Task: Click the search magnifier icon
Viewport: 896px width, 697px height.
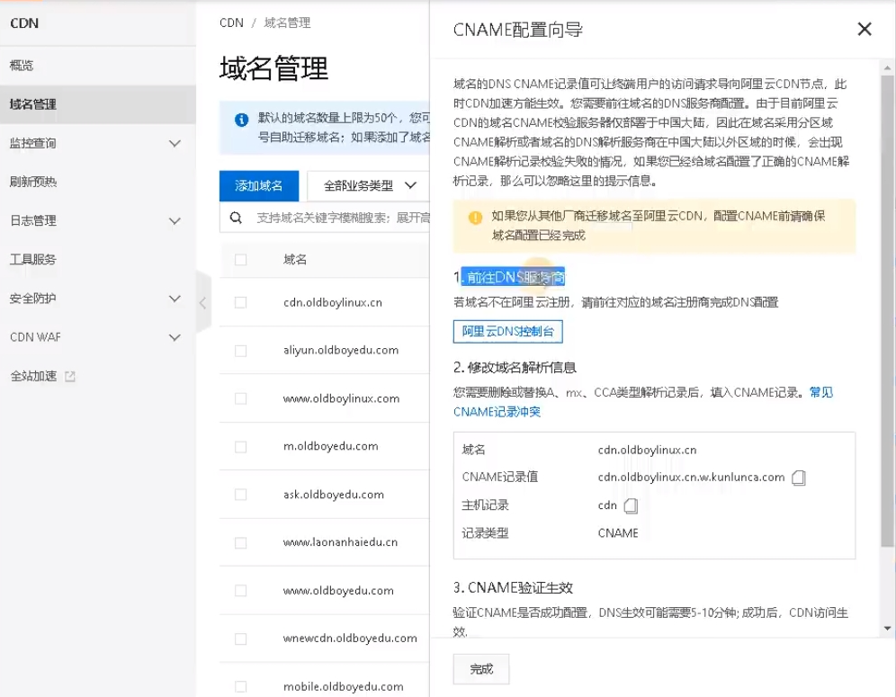Action: click(236, 218)
